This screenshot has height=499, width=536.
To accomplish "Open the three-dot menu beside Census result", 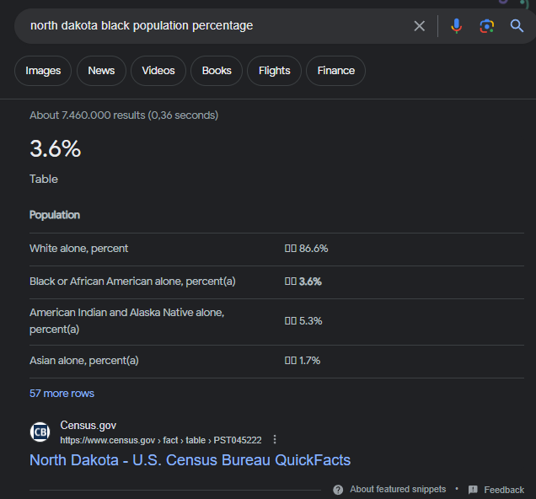I will click(275, 440).
